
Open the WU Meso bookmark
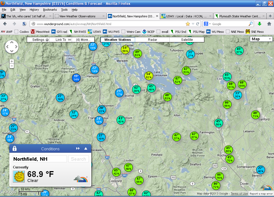click(x=215, y=32)
